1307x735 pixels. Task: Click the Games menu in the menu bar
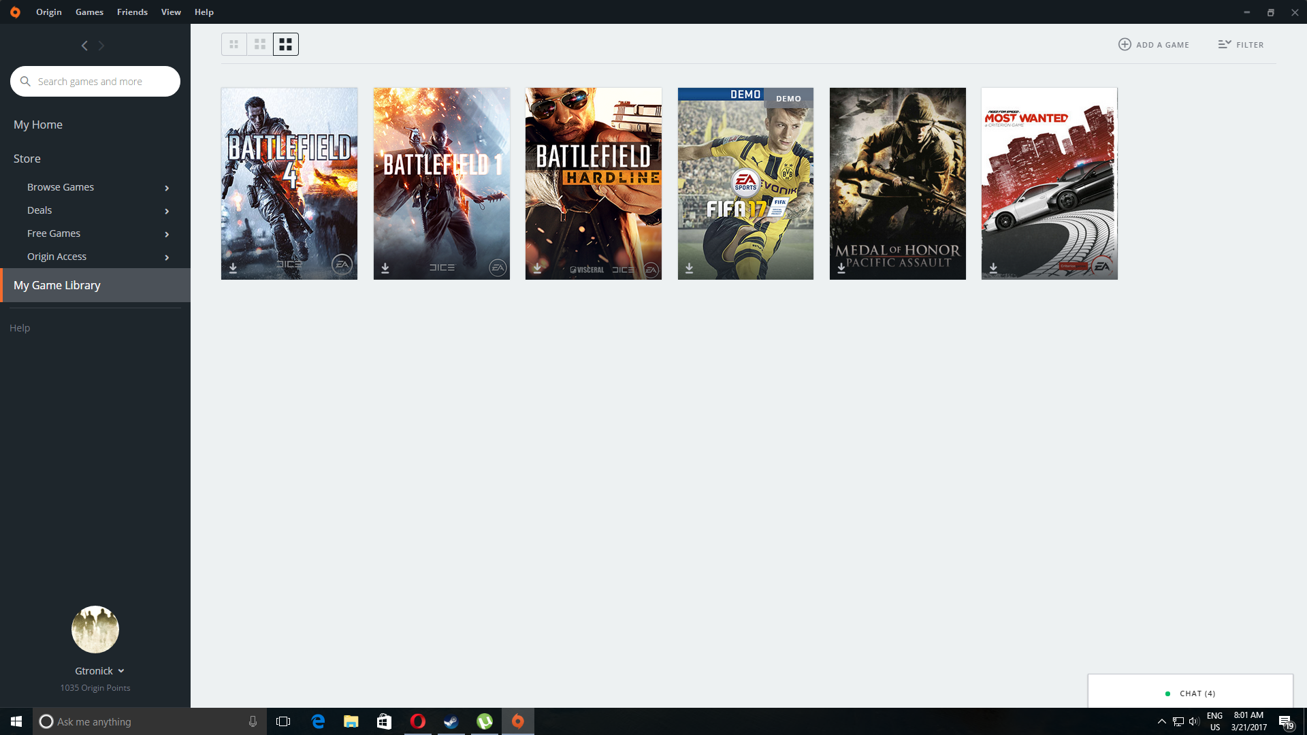(89, 12)
